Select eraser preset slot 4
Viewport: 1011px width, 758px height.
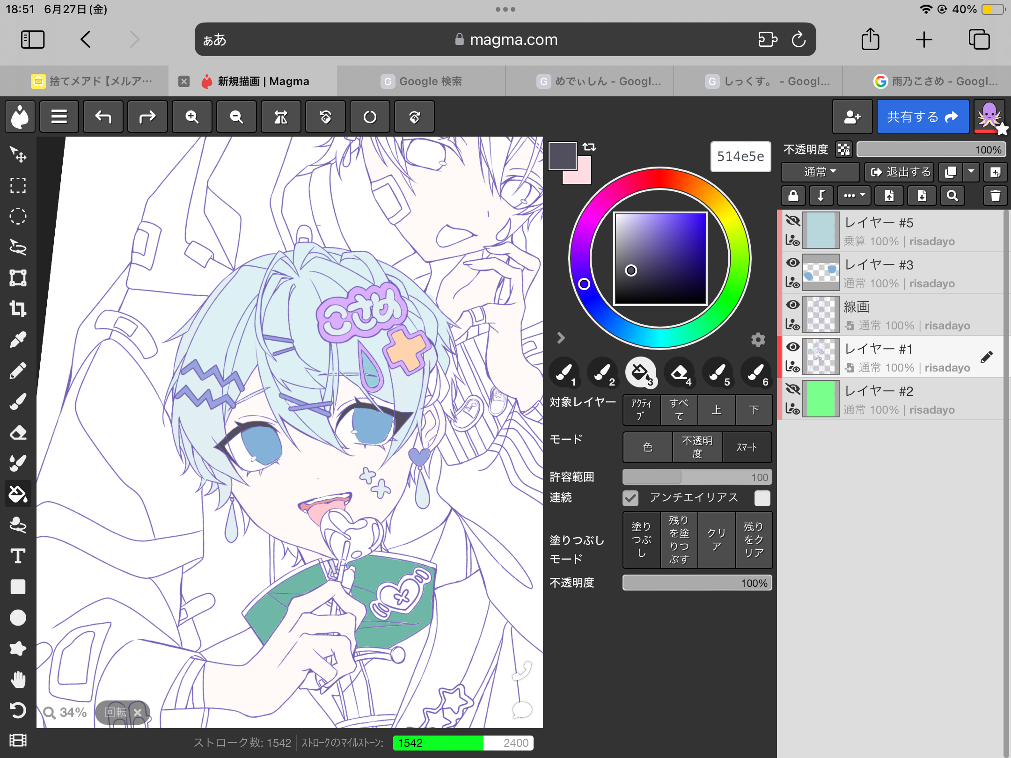680,373
